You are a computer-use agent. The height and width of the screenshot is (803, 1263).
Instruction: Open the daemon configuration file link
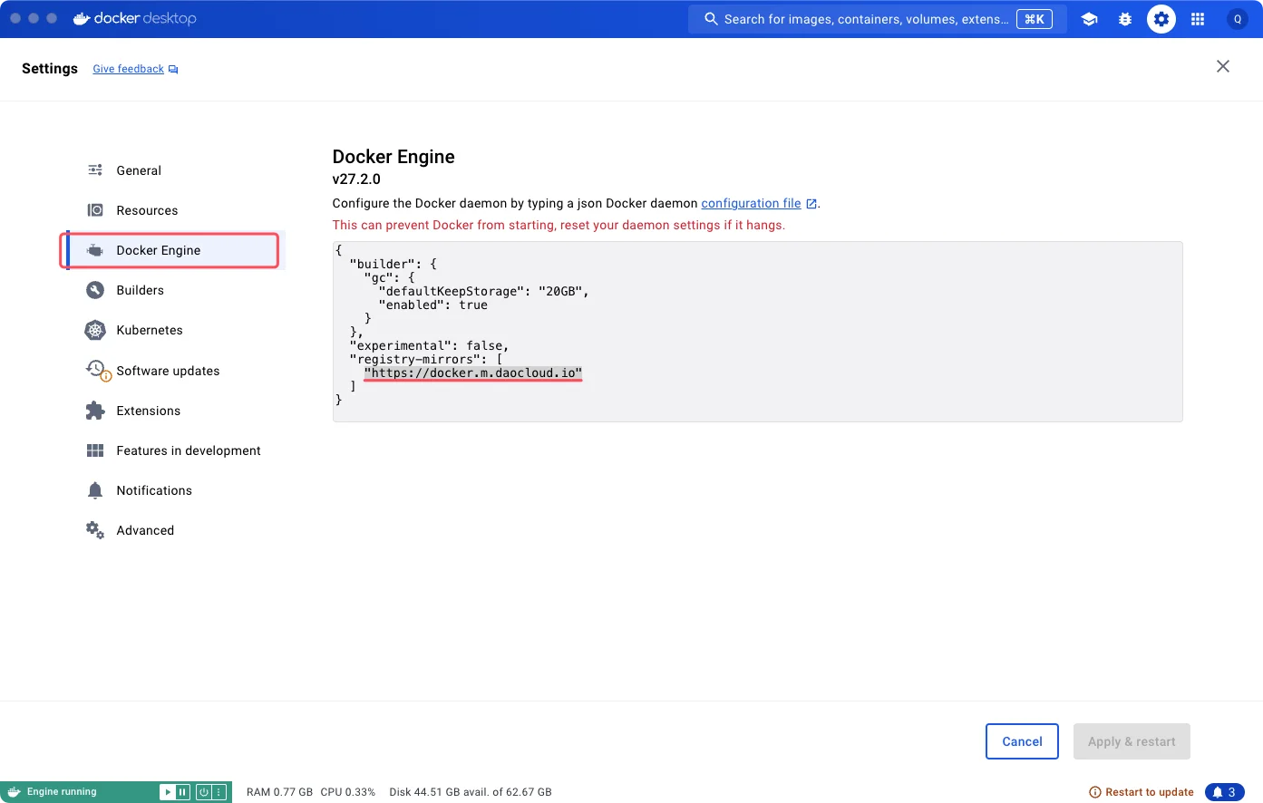pos(751,203)
